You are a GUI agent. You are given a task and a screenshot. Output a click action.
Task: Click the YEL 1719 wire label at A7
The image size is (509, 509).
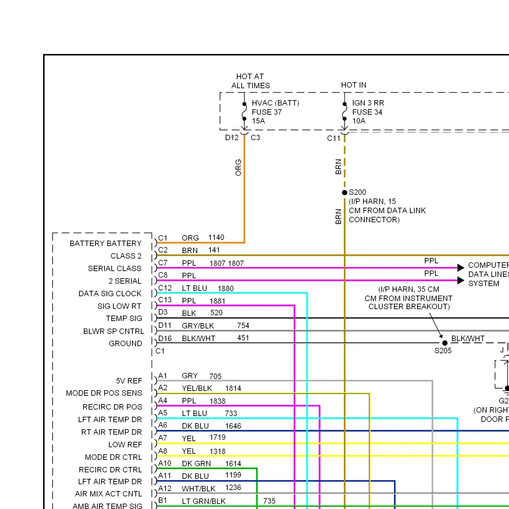[204, 438]
